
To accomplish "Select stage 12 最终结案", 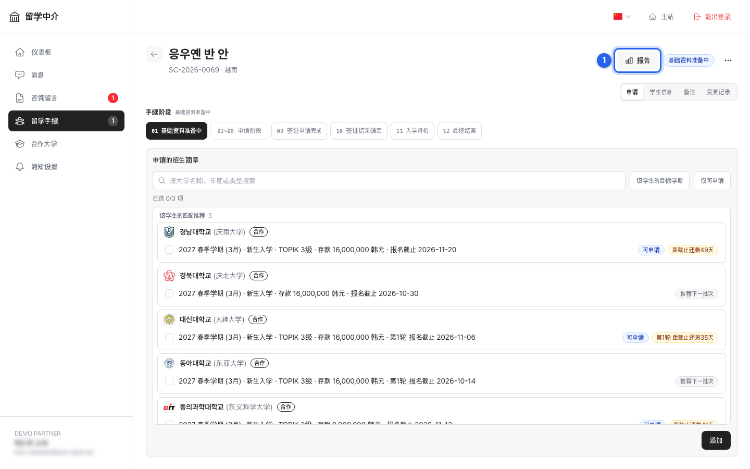I will click(x=459, y=131).
